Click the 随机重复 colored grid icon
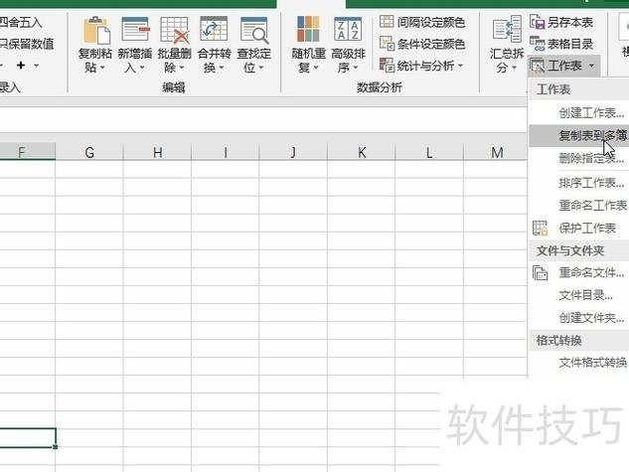This screenshot has height=472, width=629. (x=308, y=29)
